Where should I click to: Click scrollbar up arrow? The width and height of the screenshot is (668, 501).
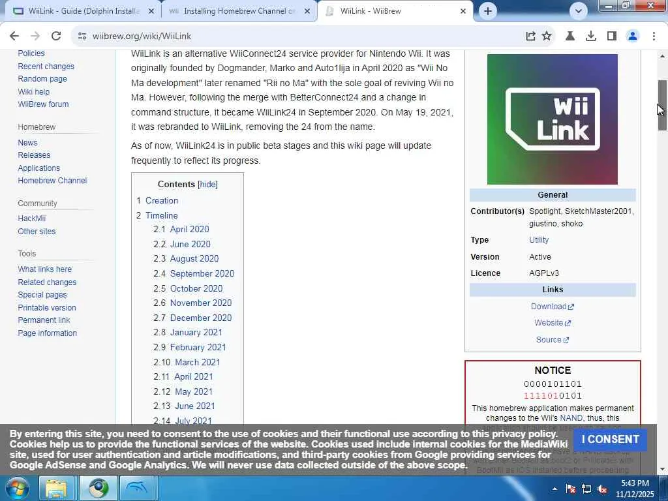(x=662, y=56)
